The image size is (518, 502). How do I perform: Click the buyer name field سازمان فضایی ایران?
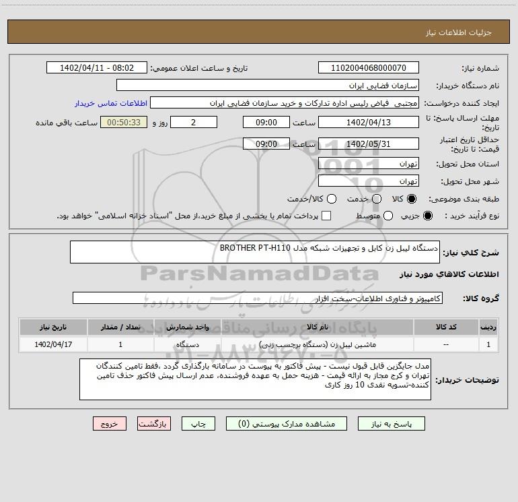click(268, 85)
